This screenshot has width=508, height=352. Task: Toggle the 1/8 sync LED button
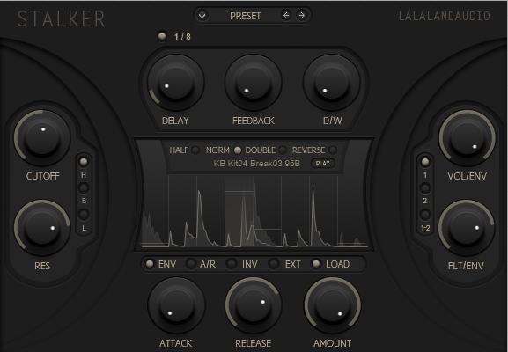click(x=162, y=36)
